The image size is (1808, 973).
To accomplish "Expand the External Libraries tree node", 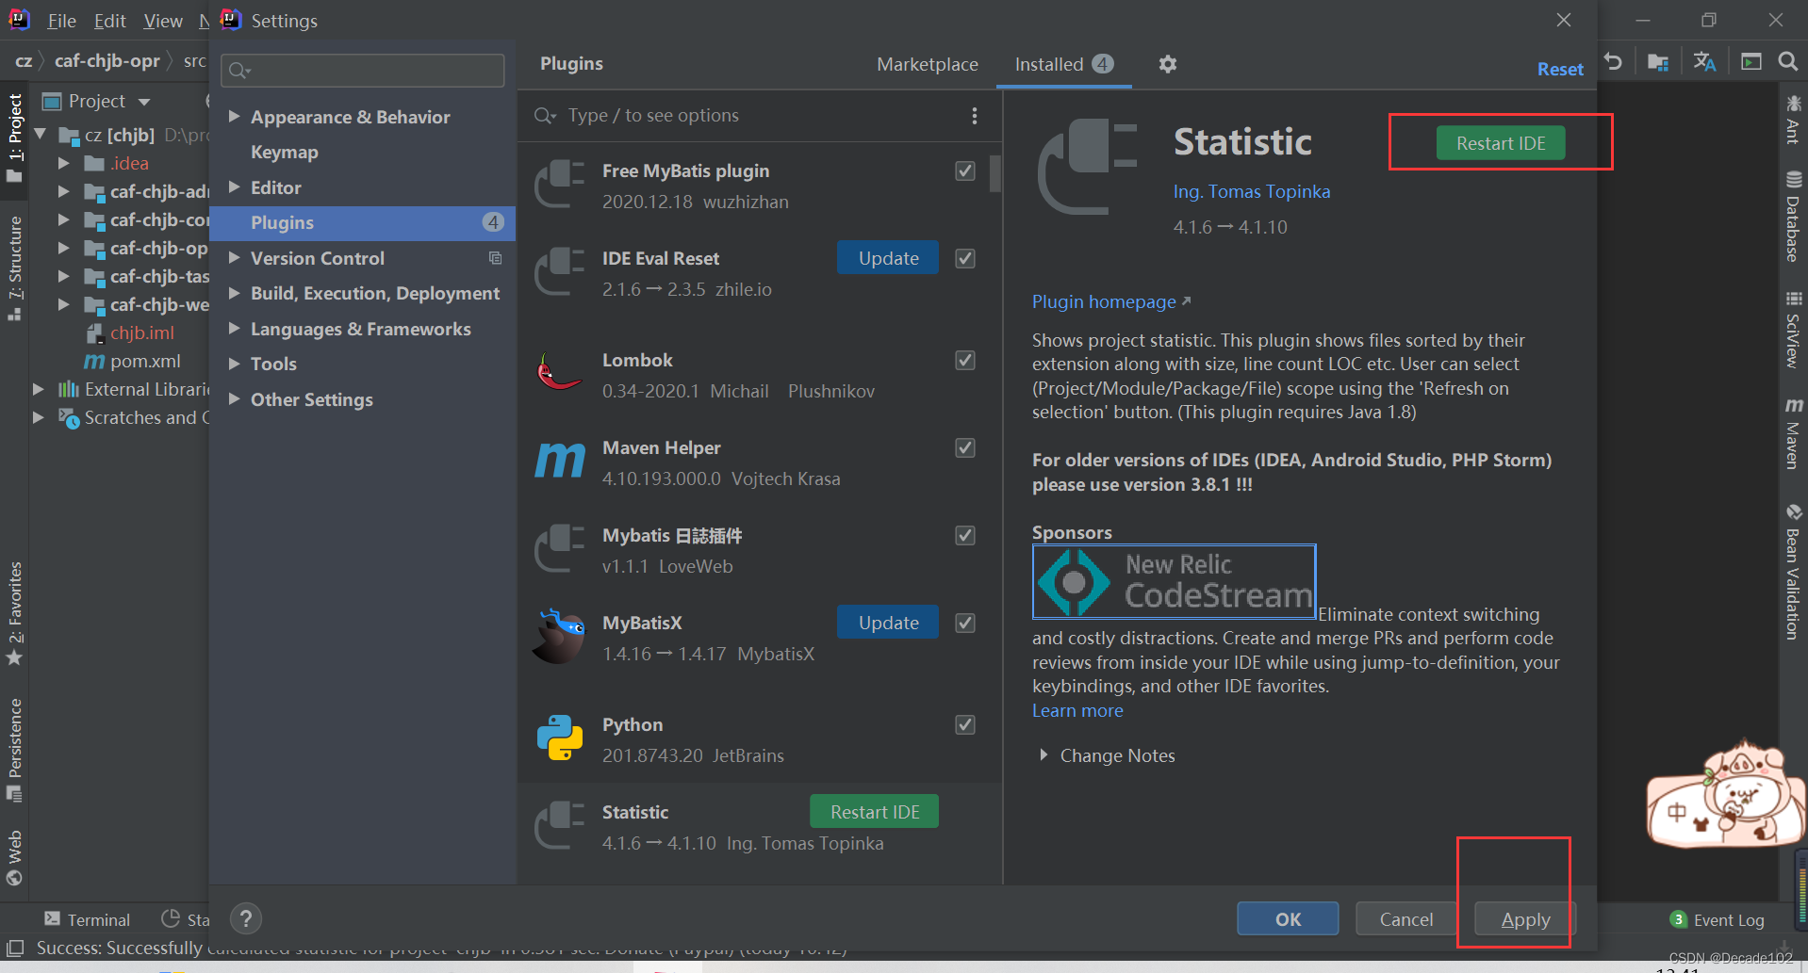I will coord(39,389).
